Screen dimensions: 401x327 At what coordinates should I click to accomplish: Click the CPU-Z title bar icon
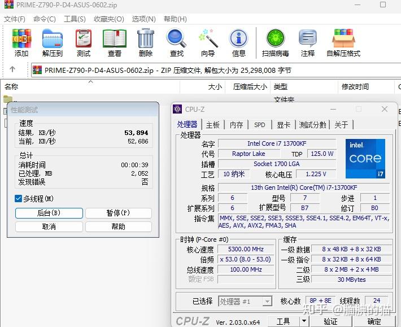coord(177,109)
